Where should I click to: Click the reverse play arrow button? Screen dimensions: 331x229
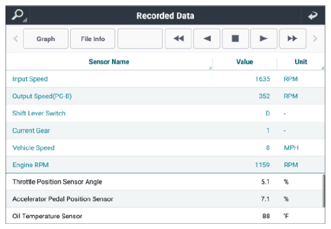point(207,38)
